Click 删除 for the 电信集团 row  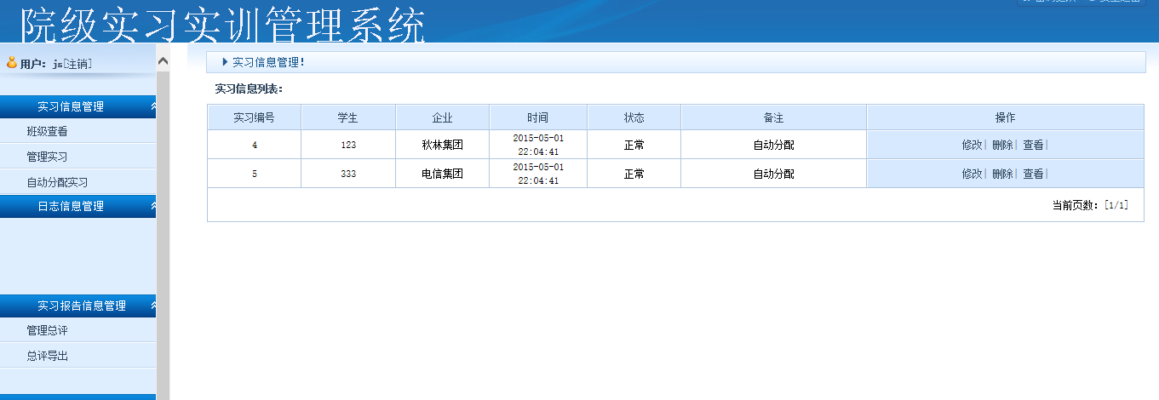tap(1002, 174)
